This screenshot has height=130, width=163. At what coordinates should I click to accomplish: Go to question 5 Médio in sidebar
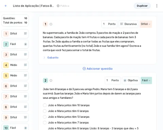pos(15,75)
